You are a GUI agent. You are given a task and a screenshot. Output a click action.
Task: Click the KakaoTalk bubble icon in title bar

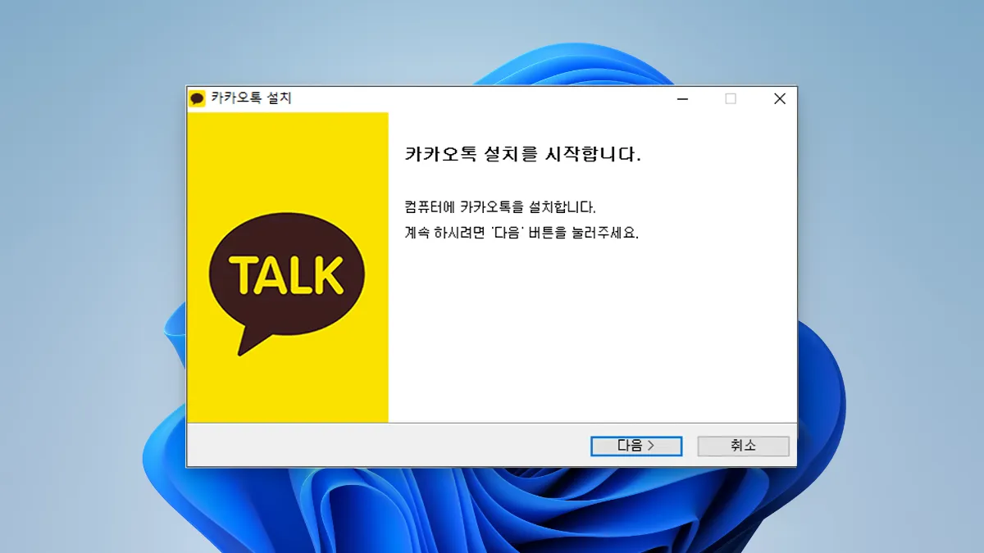(198, 98)
